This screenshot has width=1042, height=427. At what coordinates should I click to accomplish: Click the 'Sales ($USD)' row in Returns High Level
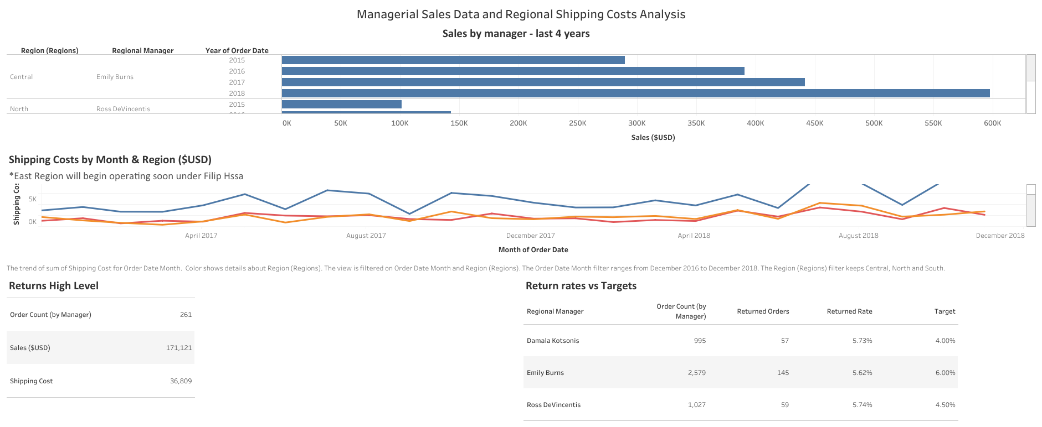pyautogui.click(x=100, y=347)
